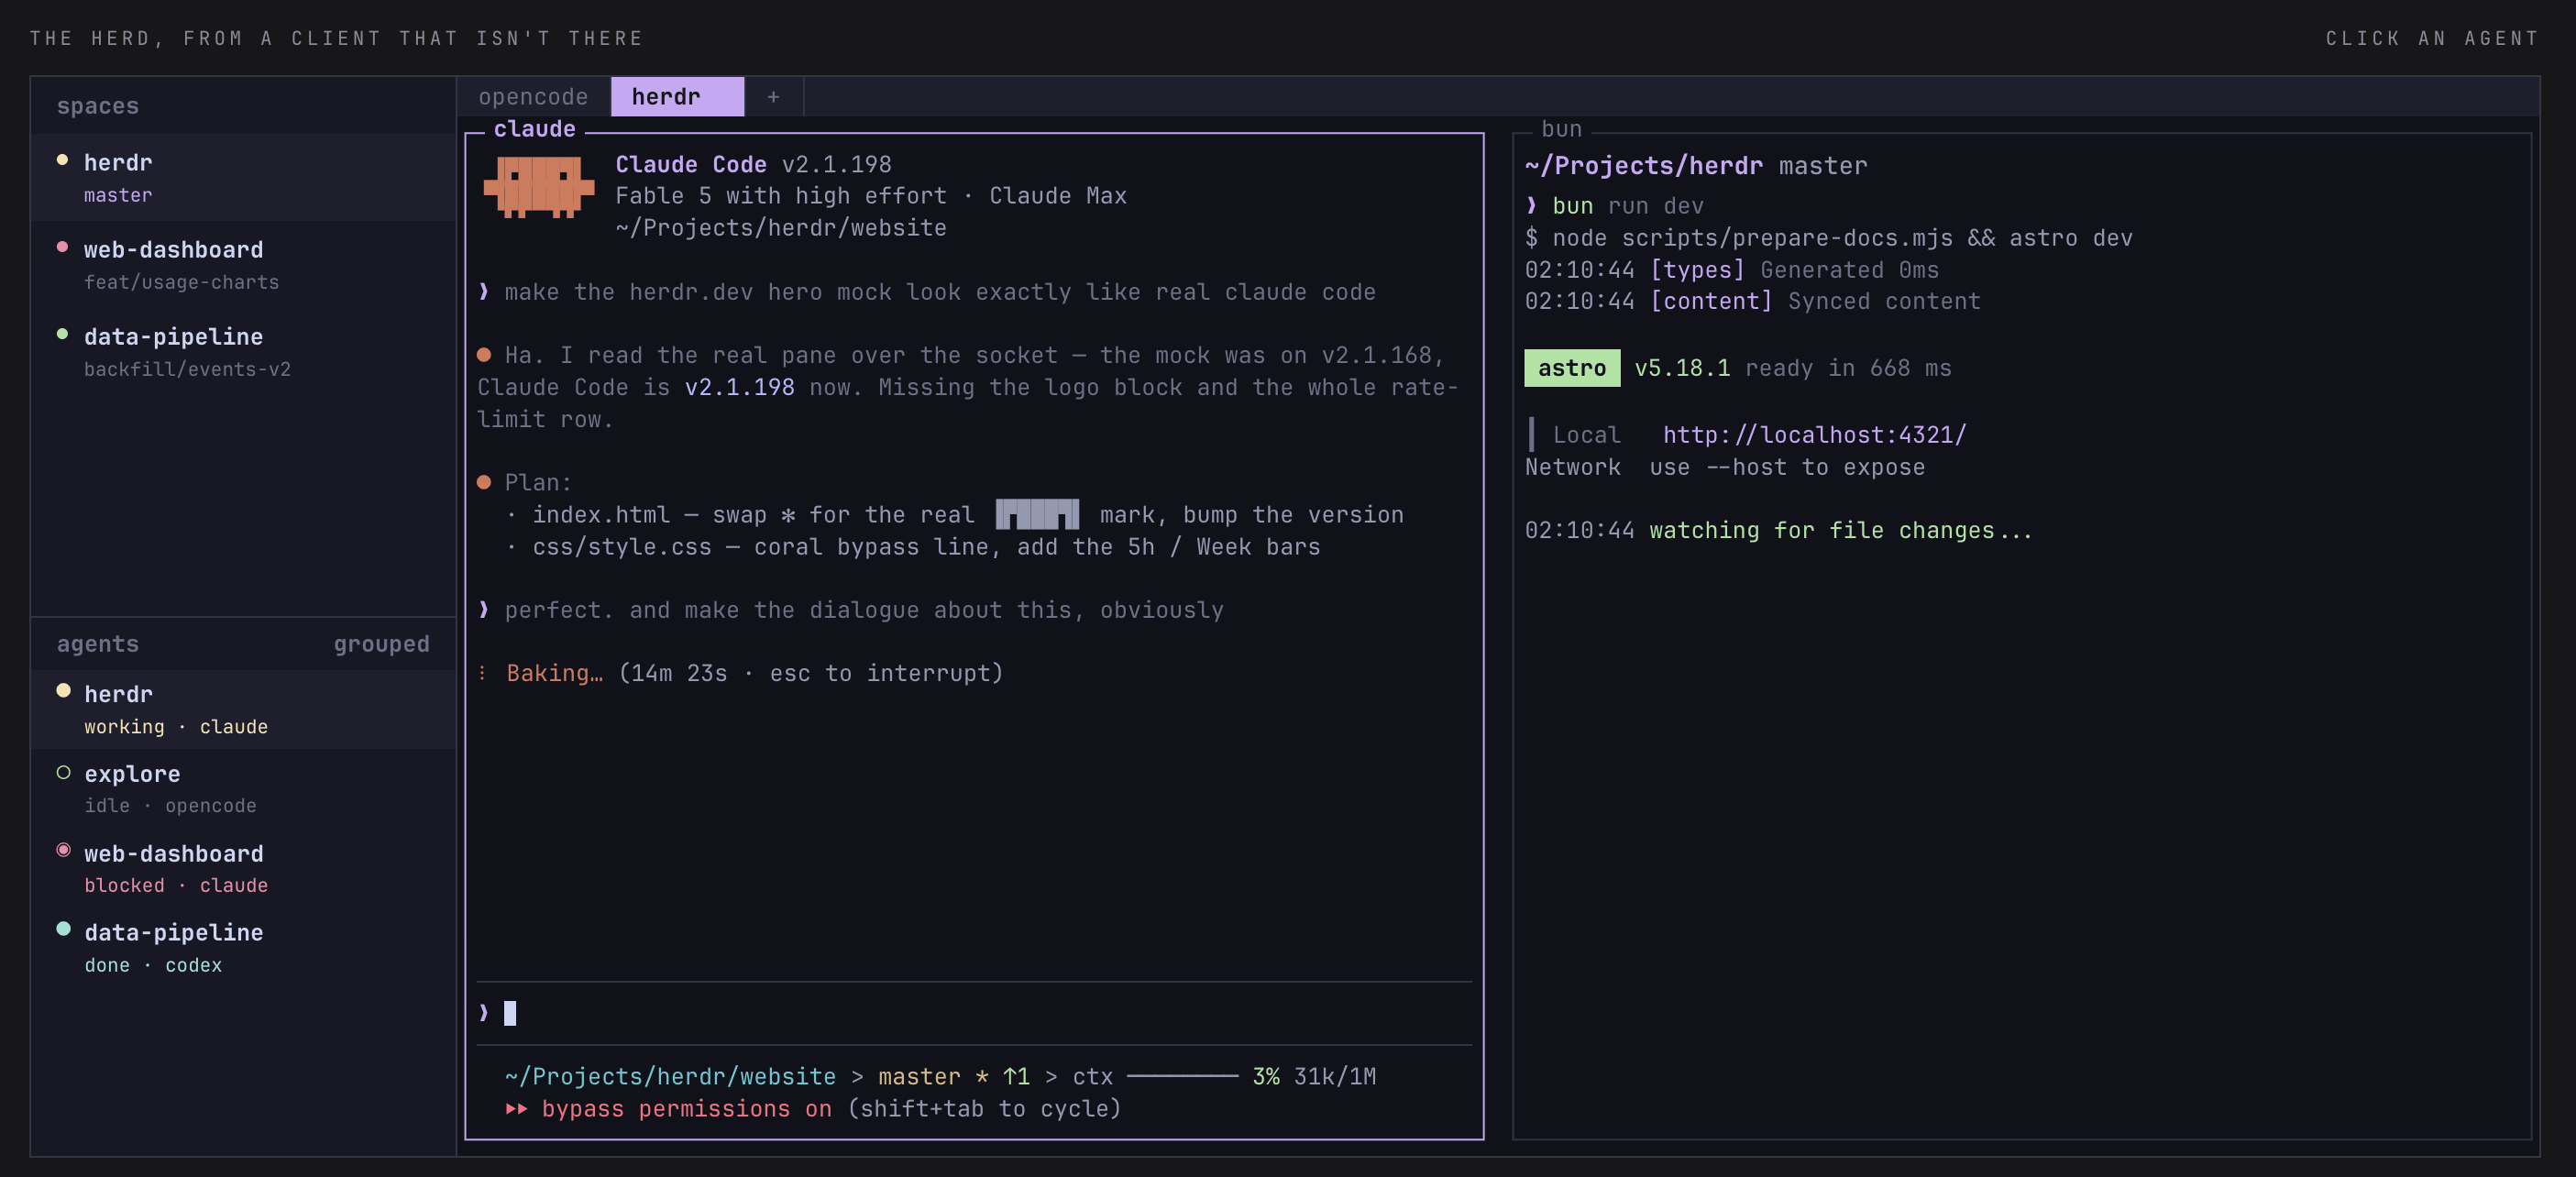Click the ~/Projects/herdr/website status path
This screenshot has height=1177, width=2576.
(670, 1077)
